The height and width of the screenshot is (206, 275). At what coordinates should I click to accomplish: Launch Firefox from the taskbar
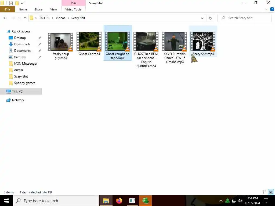(119, 201)
